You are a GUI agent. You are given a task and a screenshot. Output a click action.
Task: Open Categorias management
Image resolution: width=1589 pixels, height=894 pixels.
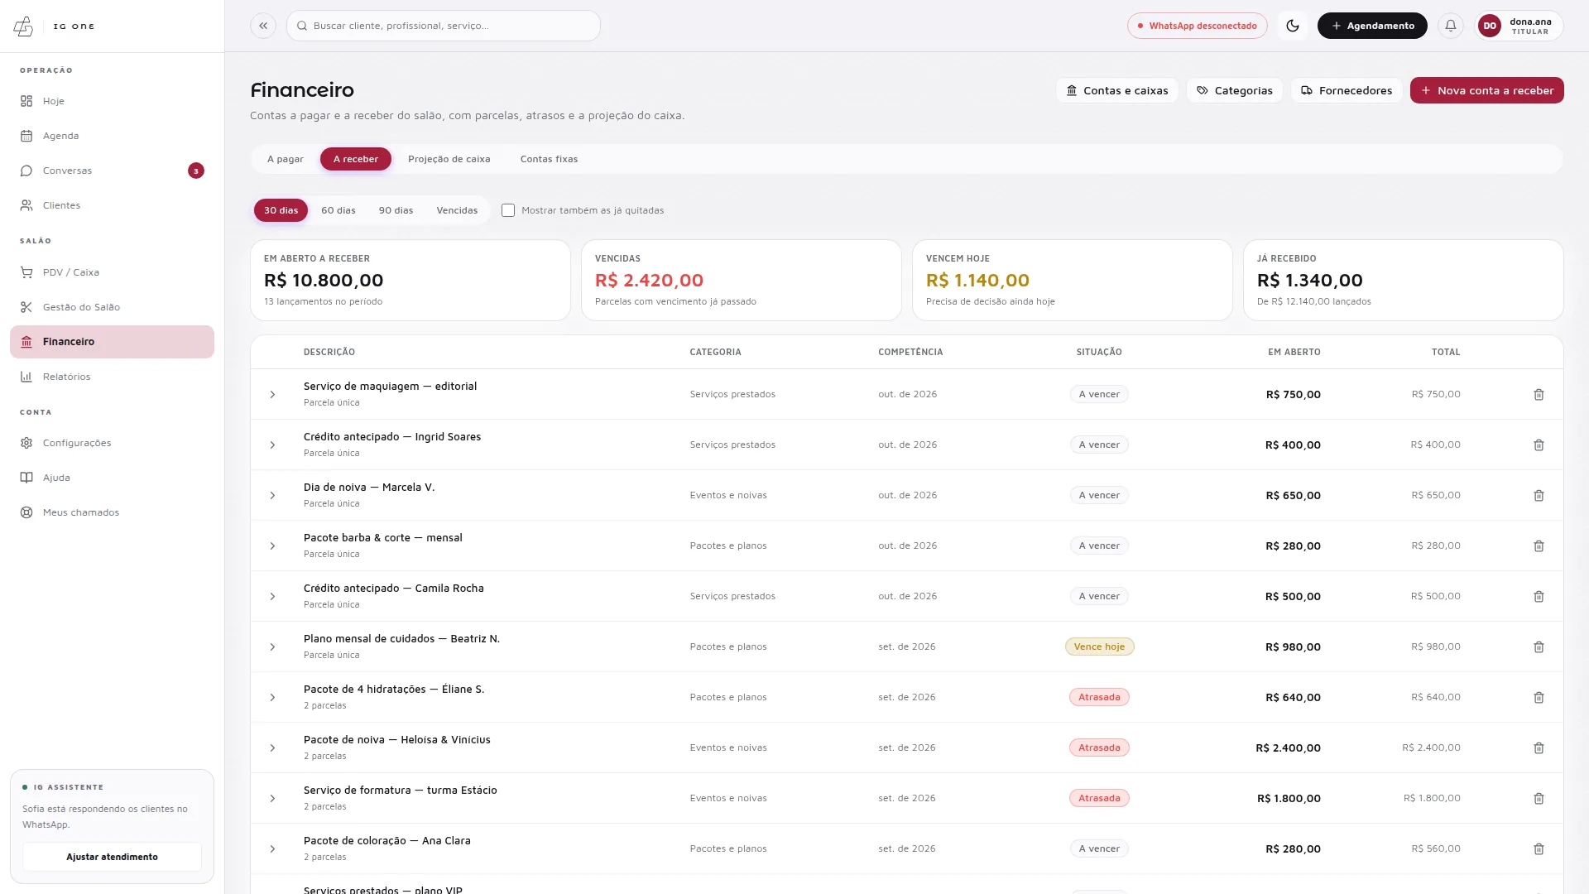[1234, 90]
